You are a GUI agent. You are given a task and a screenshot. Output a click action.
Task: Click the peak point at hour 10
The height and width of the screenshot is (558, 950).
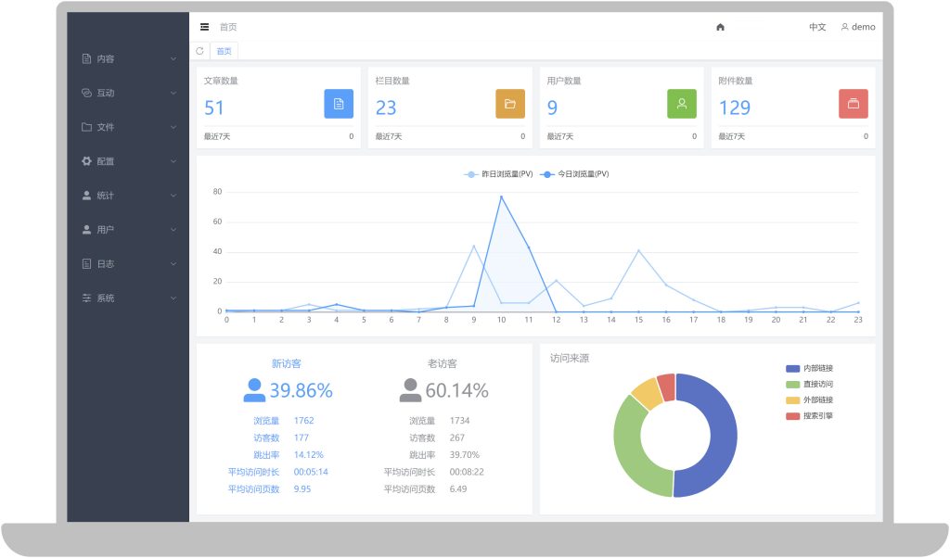tap(501, 197)
